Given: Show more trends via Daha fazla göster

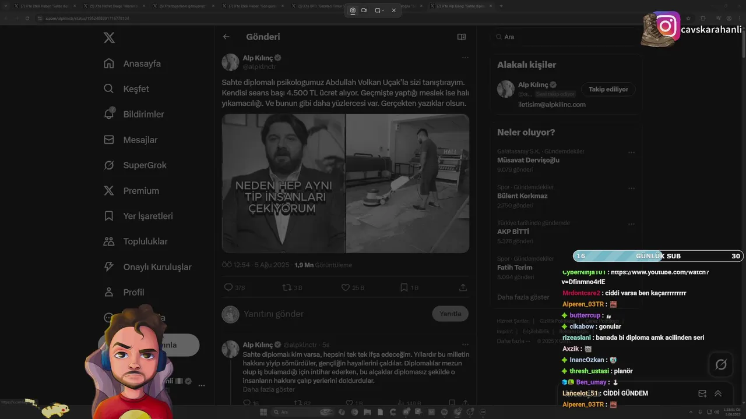Looking at the screenshot, I should (523, 297).
